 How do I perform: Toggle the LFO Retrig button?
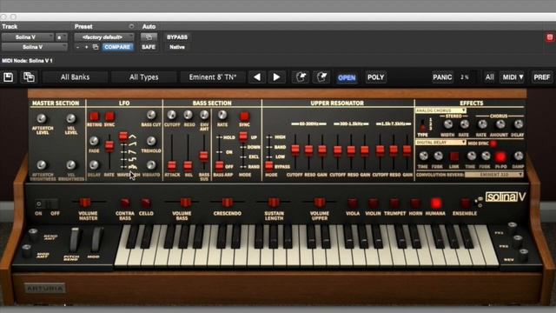95,117
